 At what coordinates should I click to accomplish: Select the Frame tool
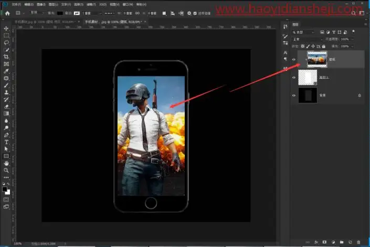pos(6,64)
